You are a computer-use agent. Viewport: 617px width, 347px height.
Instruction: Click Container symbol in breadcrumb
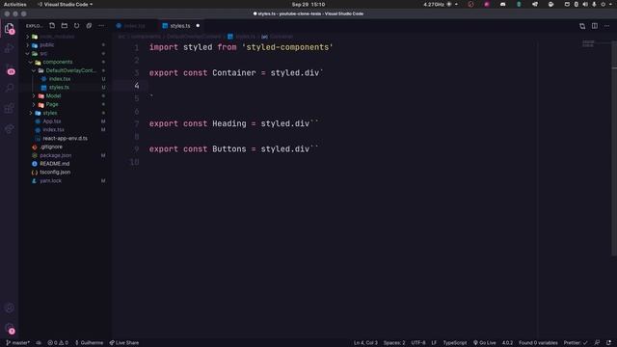coord(278,37)
